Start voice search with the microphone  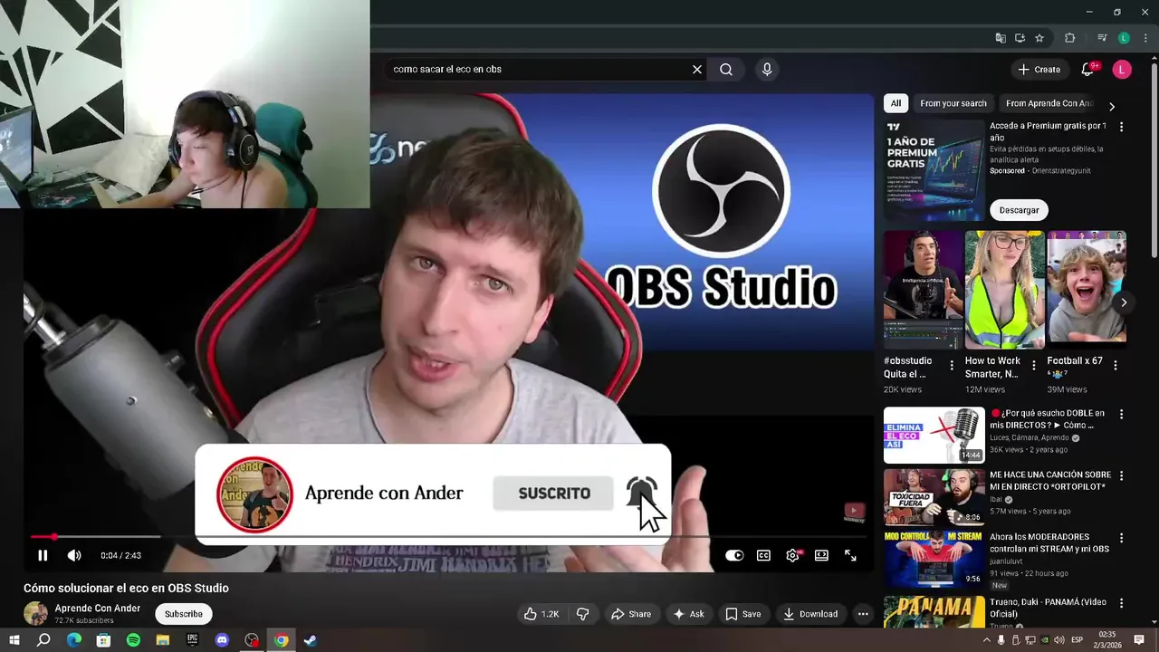[767, 69]
